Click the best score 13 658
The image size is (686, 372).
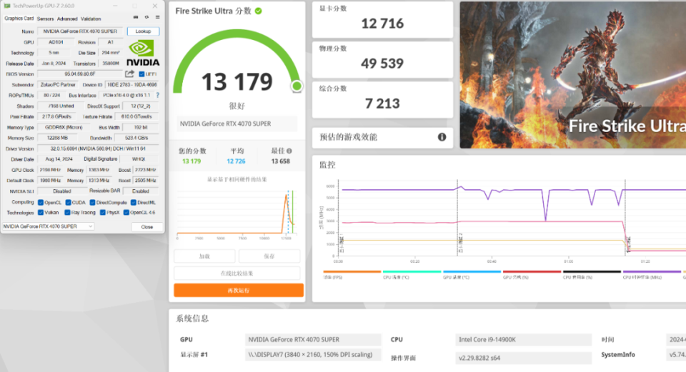click(280, 161)
